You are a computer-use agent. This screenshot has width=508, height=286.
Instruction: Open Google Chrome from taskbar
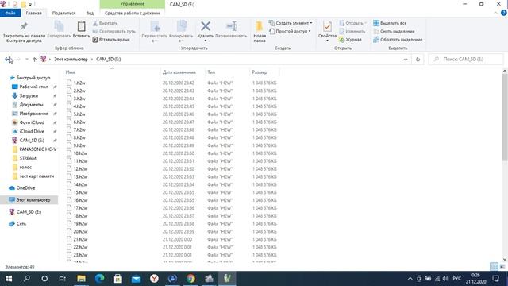point(190,279)
